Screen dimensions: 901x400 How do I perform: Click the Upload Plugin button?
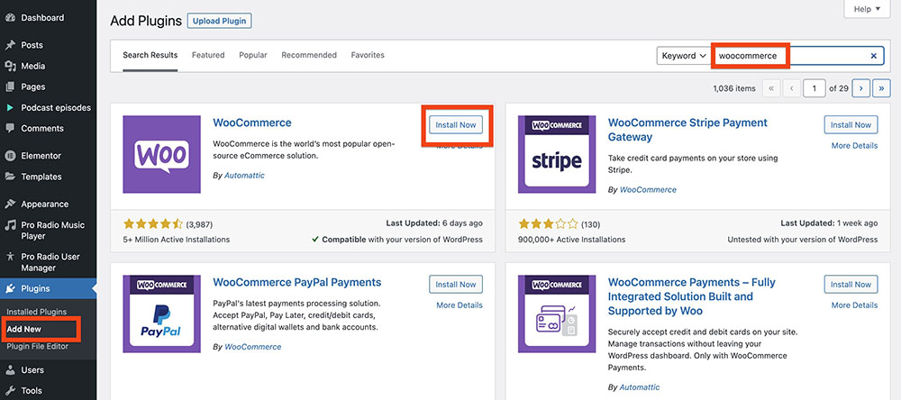(220, 22)
